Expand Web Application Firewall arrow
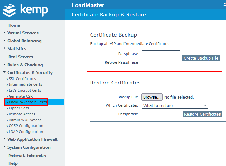 (x=4, y=139)
